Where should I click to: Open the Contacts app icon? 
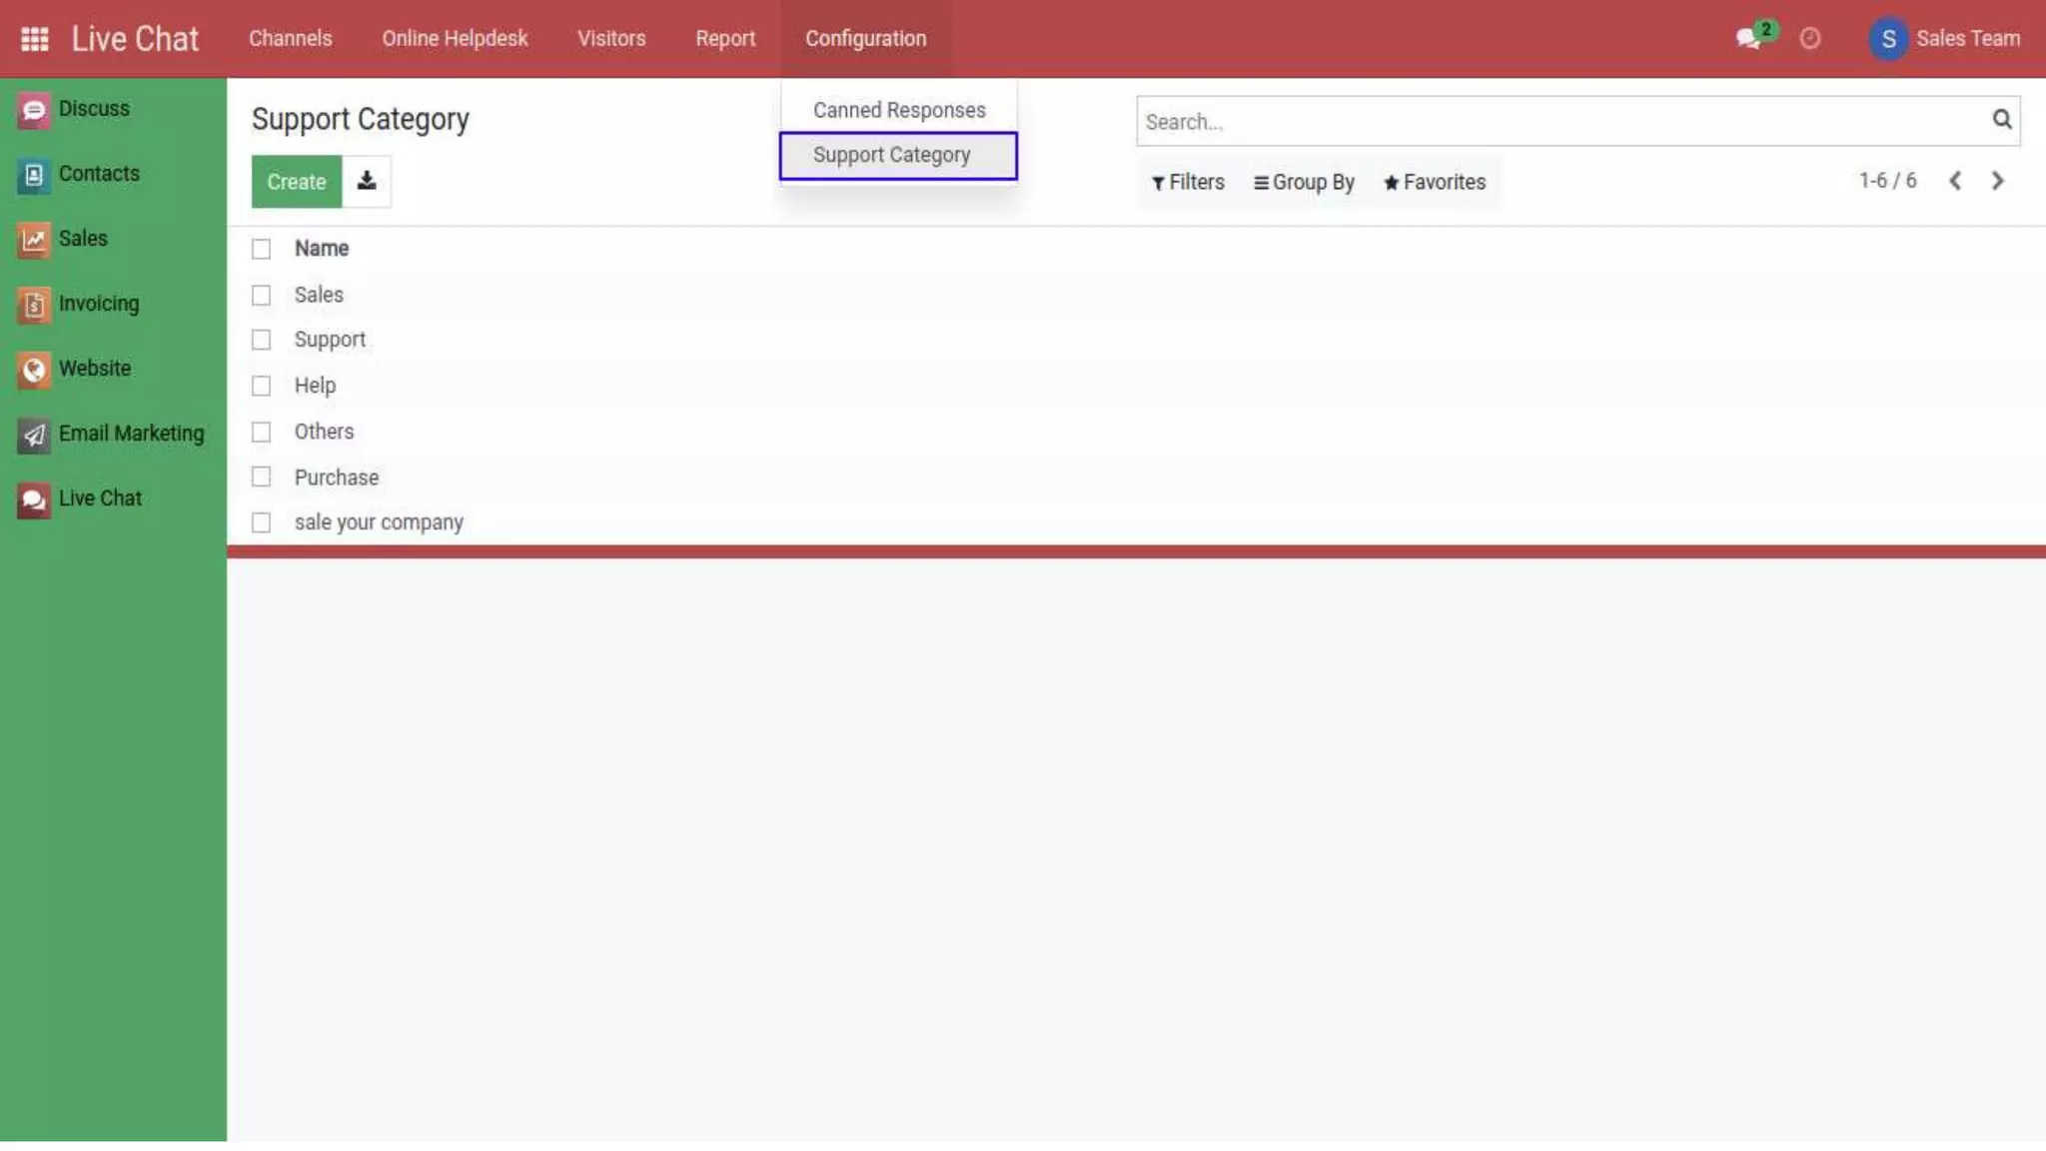coord(33,176)
